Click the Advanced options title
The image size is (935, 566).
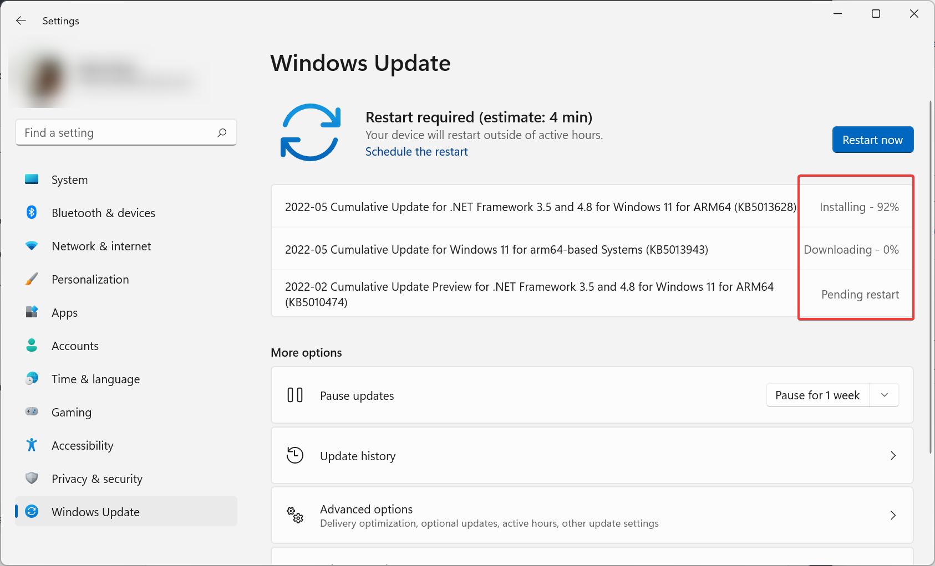pos(366,509)
